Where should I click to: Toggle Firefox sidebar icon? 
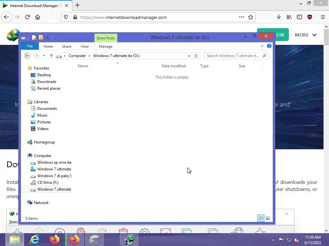click(299, 17)
